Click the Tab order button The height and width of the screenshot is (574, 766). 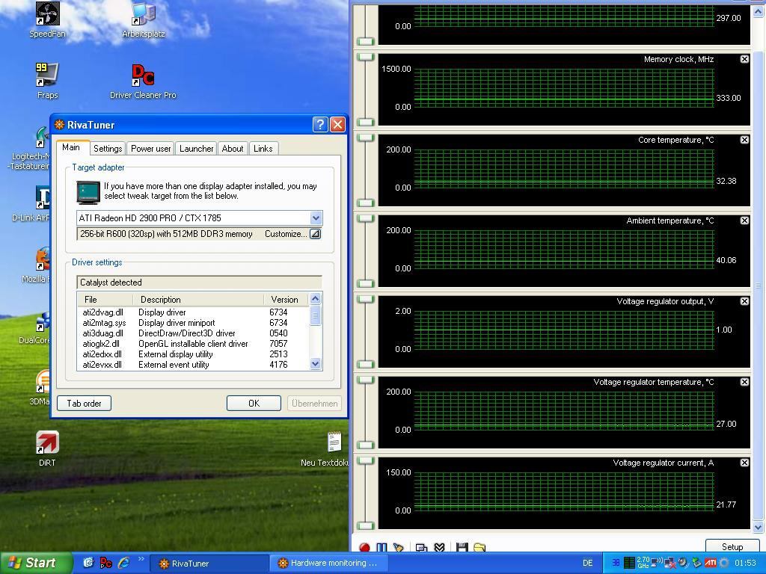pyautogui.click(x=84, y=403)
